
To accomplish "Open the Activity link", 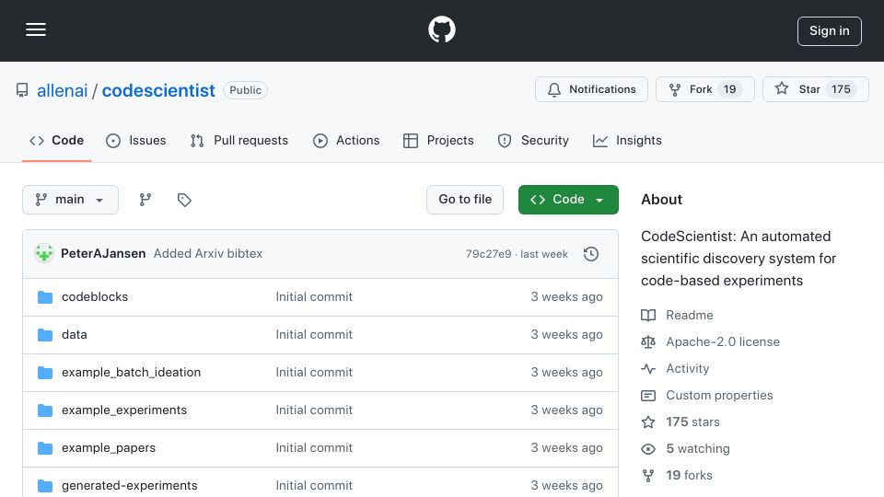I will click(687, 368).
